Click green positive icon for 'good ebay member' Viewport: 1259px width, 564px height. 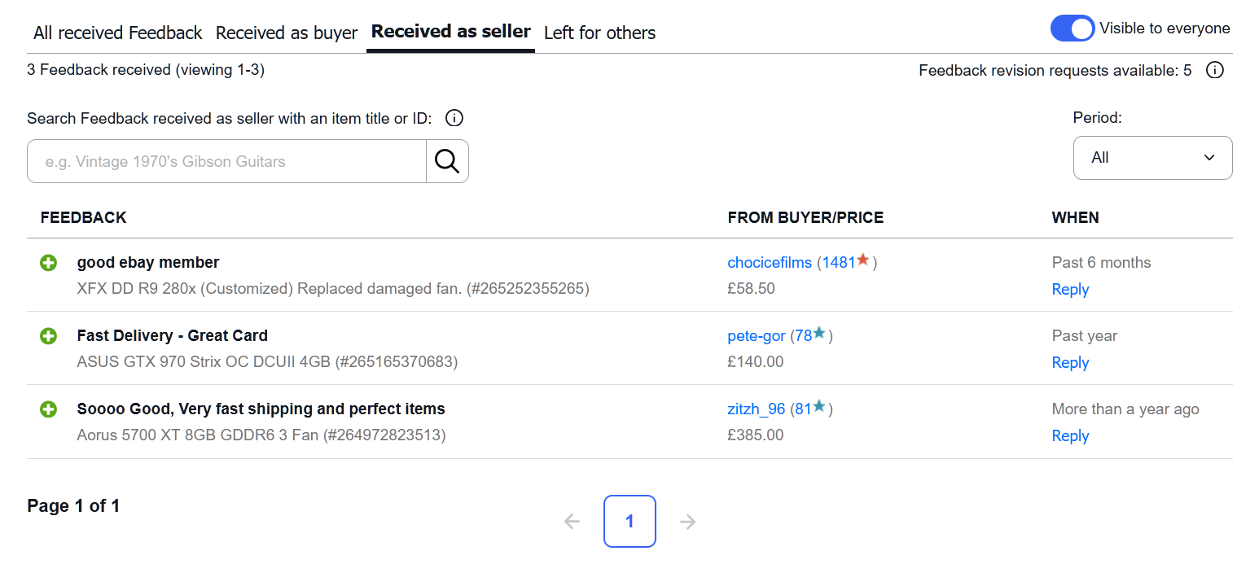[x=49, y=263]
